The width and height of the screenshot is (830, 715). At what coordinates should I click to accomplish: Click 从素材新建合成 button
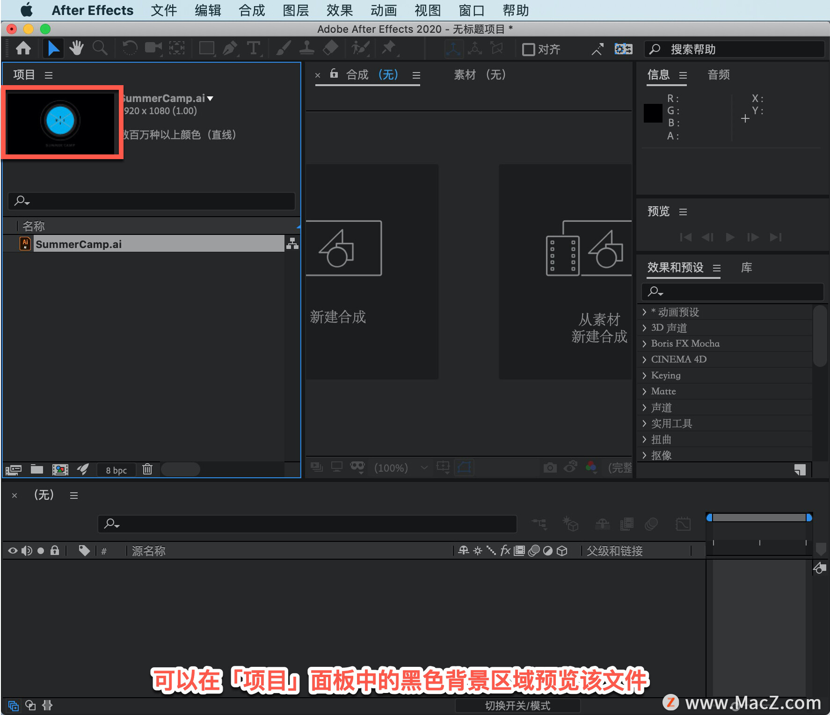566,271
